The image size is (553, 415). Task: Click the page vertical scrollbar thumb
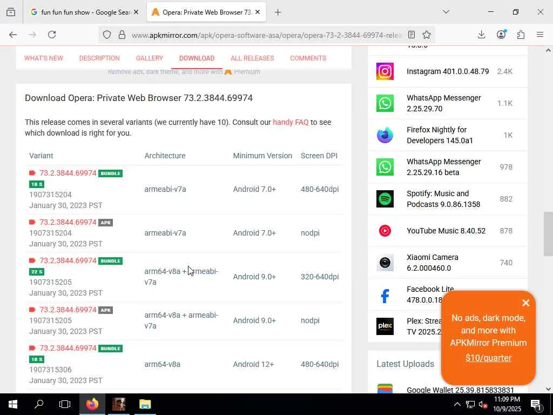point(548,233)
